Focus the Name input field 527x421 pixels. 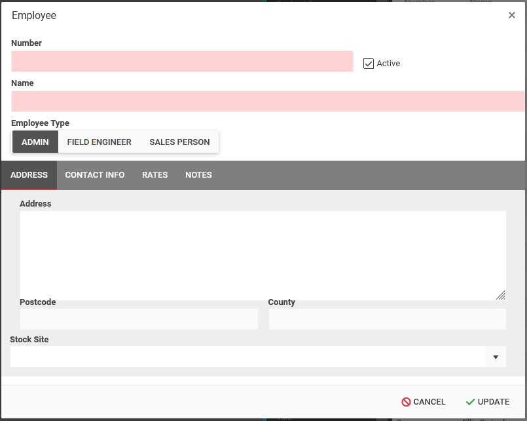click(x=268, y=101)
